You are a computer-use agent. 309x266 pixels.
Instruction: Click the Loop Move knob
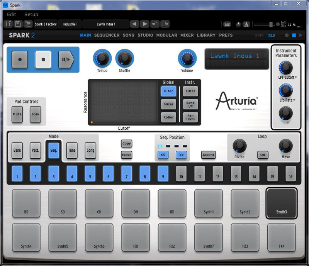click(285, 146)
